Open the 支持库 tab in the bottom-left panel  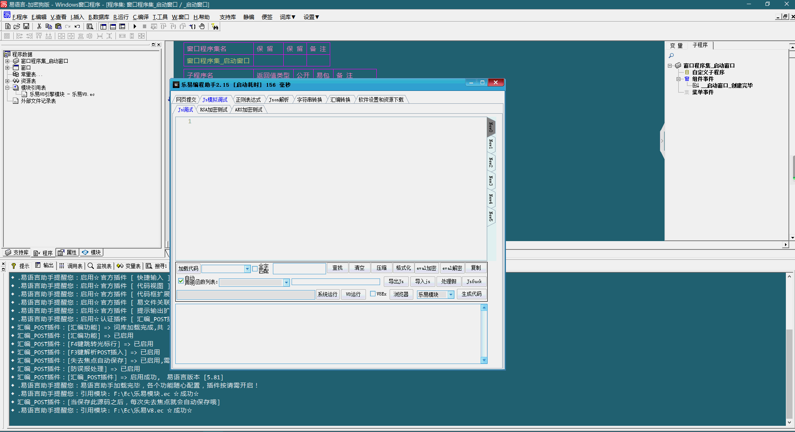pos(17,252)
